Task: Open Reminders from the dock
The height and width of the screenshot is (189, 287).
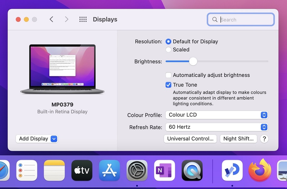Action: click(x=27, y=170)
